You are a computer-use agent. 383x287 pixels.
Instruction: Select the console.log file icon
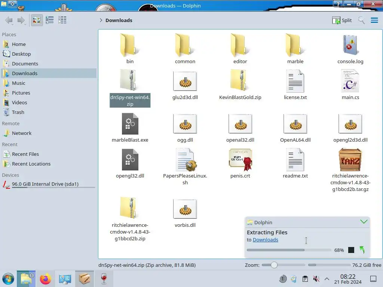[350, 45]
